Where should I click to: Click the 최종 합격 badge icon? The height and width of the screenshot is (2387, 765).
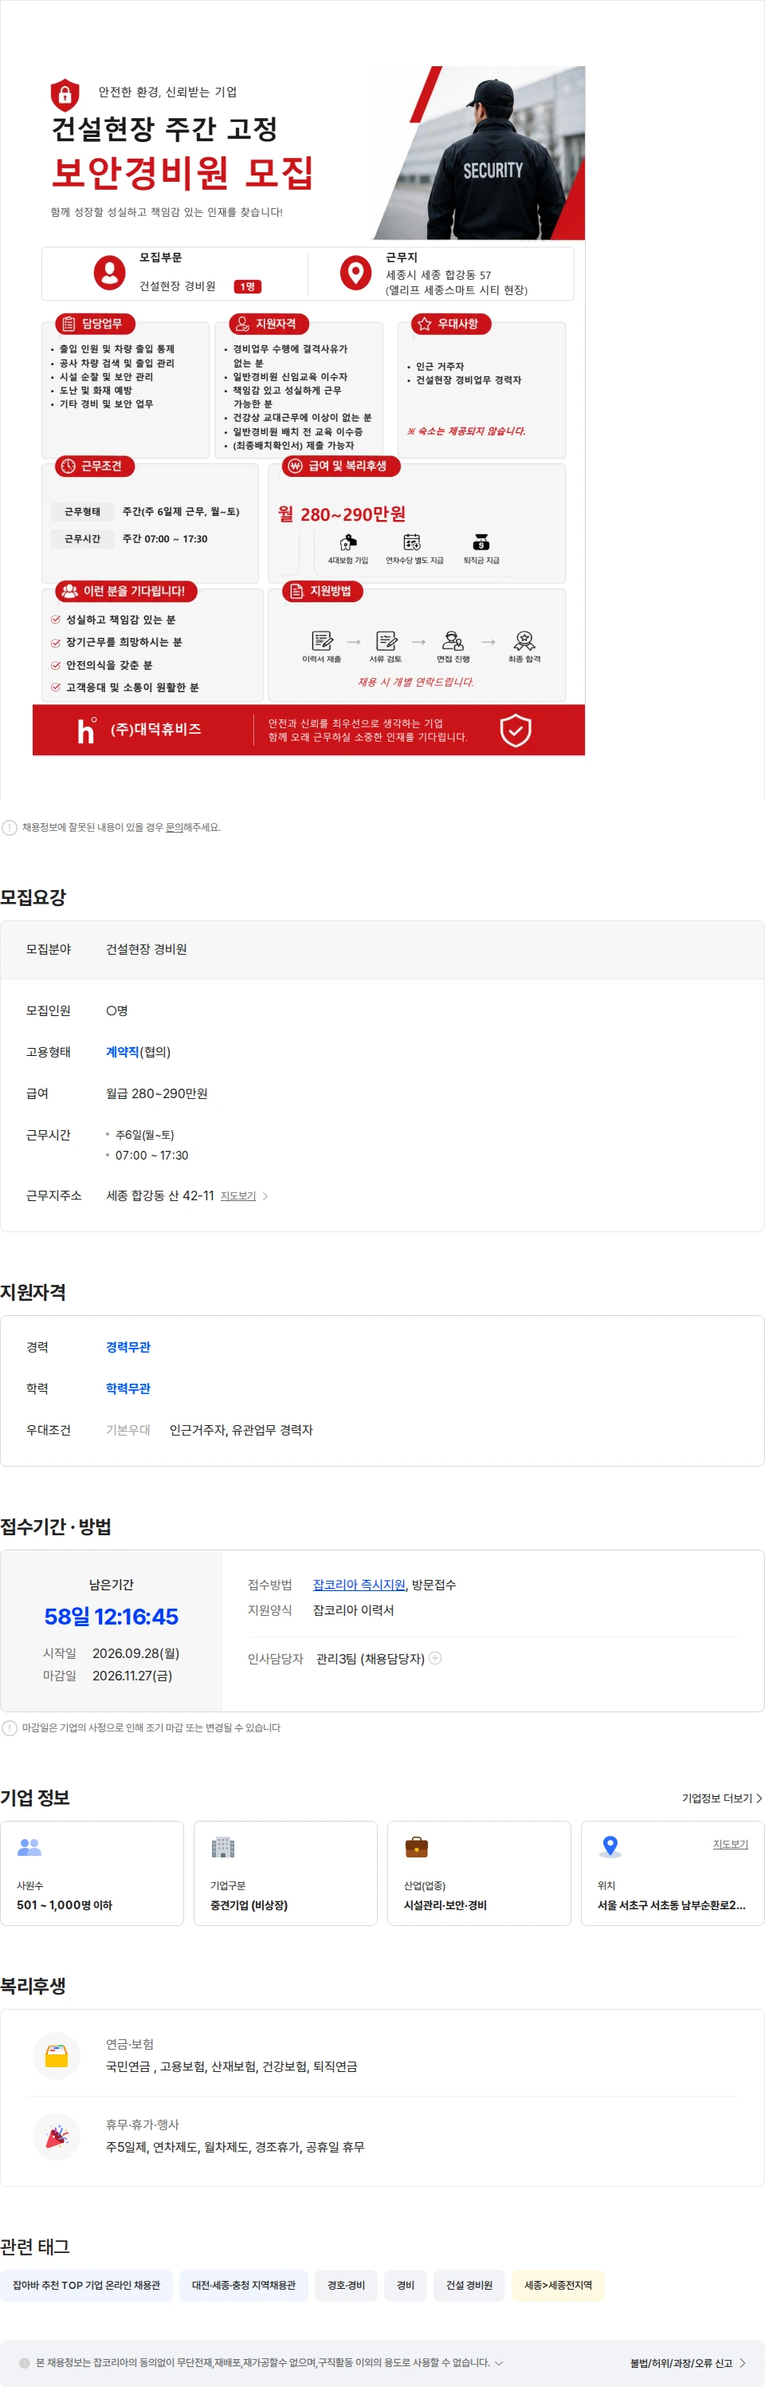[x=524, y=640]
